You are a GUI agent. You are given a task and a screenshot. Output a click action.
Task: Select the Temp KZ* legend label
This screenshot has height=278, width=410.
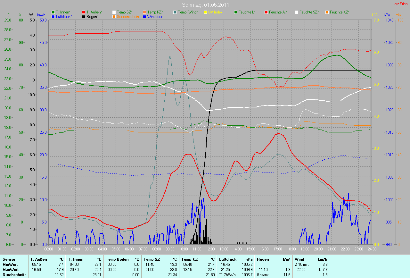pyautogui.click(x=155, y=12)
